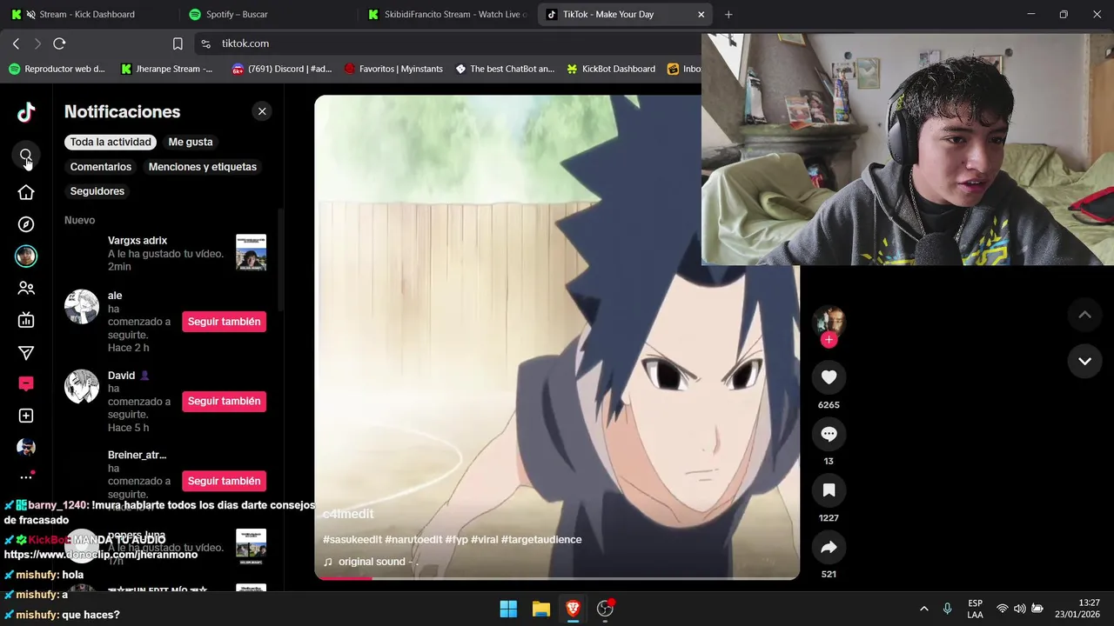Bookmark this page icon
This screenshot has height=626, width=1114.
(x=178, y=43)
